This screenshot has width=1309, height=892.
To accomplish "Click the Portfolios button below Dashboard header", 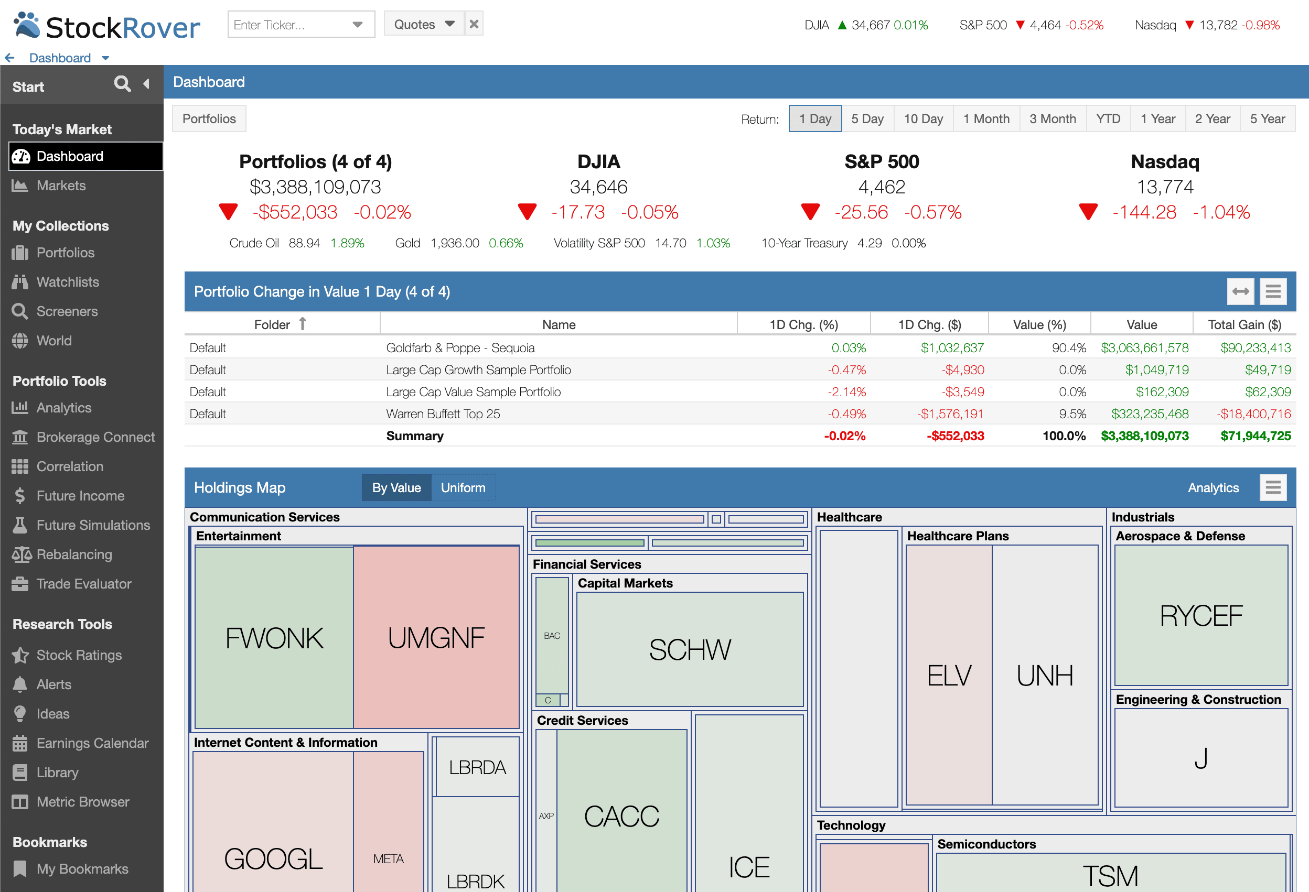I will coord(209,119).
